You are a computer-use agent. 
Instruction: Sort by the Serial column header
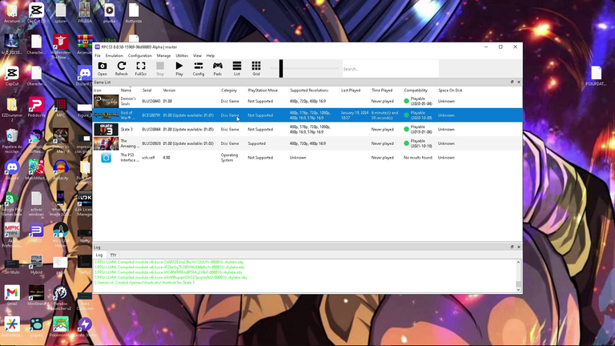pyautogui.click(x=147, y=91)
